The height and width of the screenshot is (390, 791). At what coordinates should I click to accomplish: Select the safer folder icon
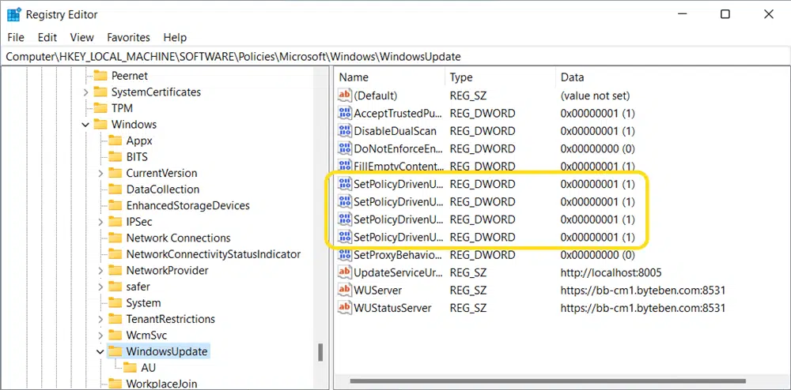pyautogui.click(x=115, y=287)
